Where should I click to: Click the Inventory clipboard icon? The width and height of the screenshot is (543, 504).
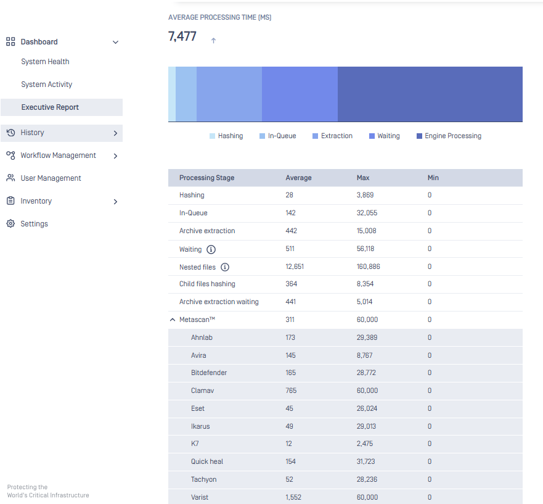pos(10,201)
